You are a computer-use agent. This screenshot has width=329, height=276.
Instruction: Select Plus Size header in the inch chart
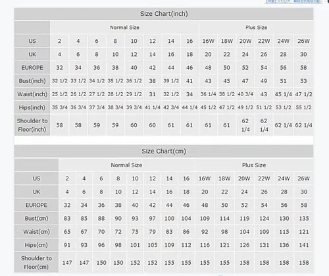[256, 28]
